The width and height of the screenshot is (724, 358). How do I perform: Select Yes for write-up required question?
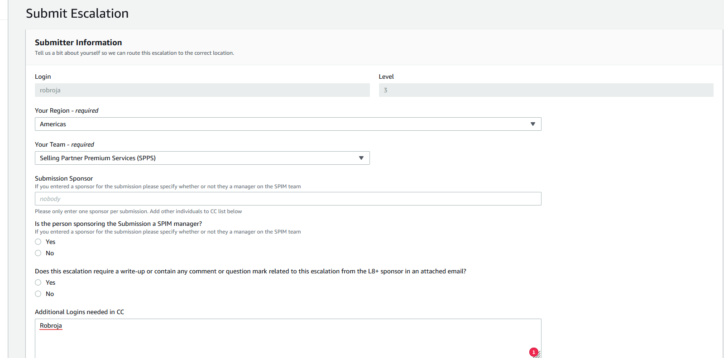pyautogui.click(x=38, y=282)
